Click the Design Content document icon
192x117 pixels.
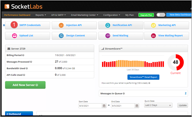[61, 36]
